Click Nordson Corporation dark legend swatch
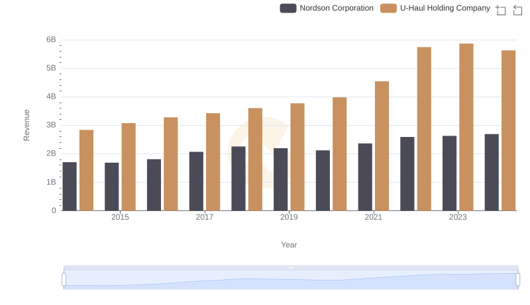Screen dimensions: 530x305 288,8
